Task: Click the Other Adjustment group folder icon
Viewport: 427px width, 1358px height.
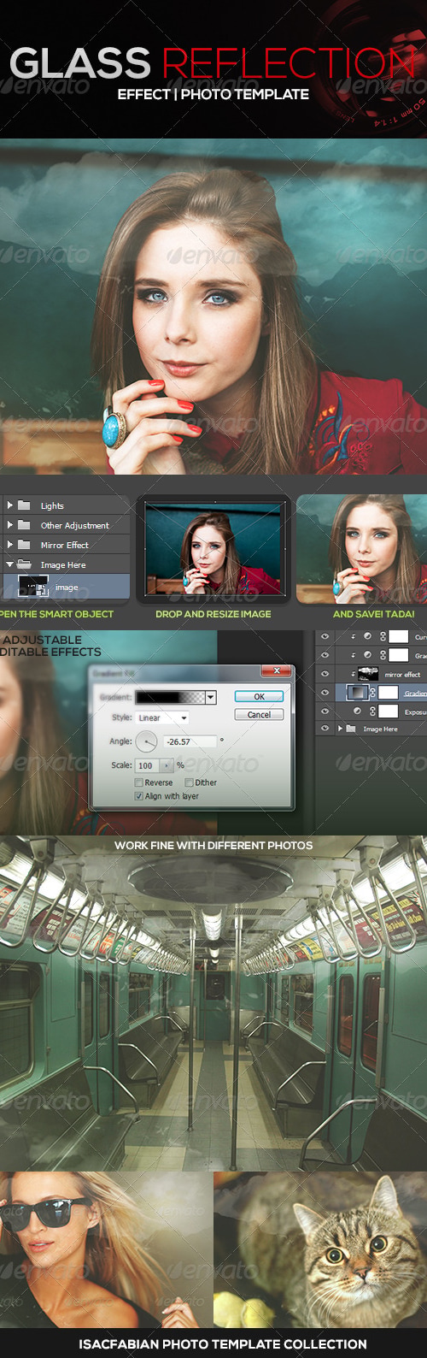Action: pyautogui.click(x=24, y=525)
